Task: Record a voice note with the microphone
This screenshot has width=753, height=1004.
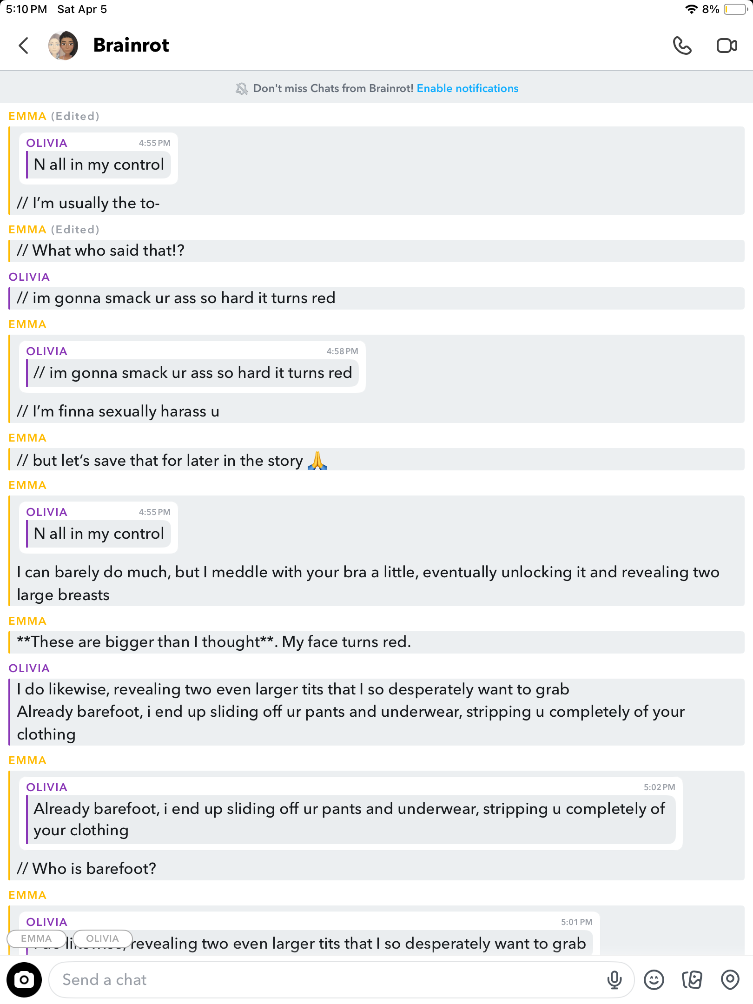Action: [x=614, y=979]
